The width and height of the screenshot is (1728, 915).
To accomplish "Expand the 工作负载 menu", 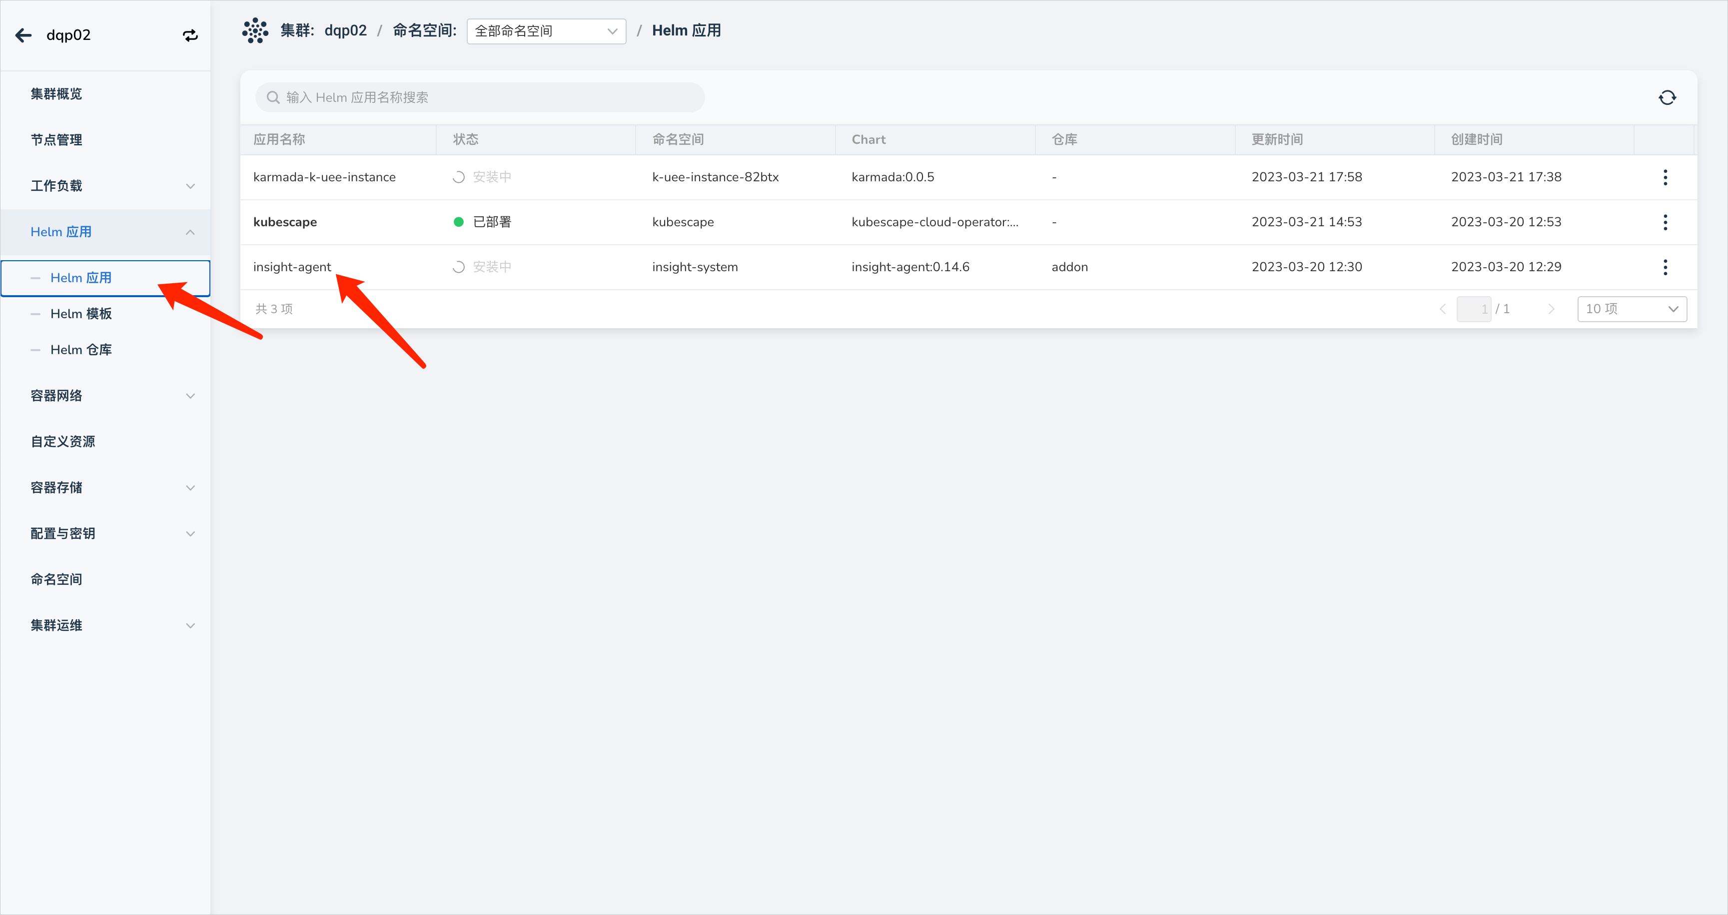I will tap(106, 186).
